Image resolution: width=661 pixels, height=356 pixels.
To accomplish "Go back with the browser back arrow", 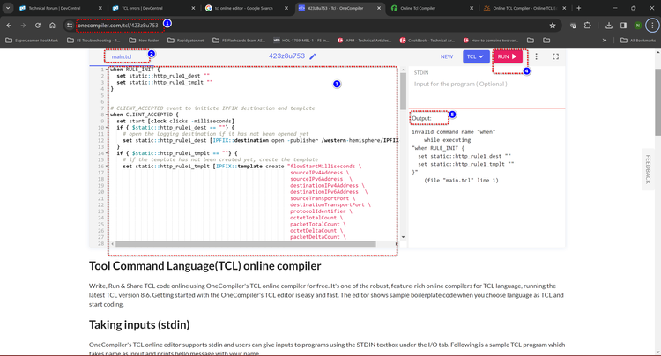I will click(x=9, y=25).
